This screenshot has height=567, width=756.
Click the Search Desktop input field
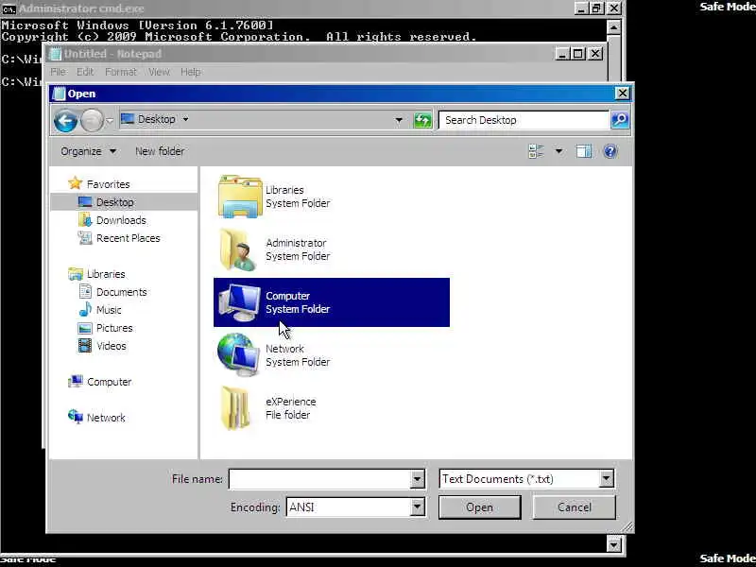click(x=524, y=120)
